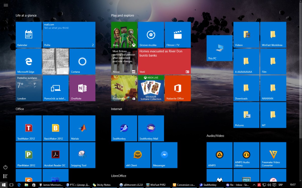Image resolution: width=302 pixels, height=188 pixels.
Task: Launch Acrobat Reader DC
Action: (x=55, y=155)
